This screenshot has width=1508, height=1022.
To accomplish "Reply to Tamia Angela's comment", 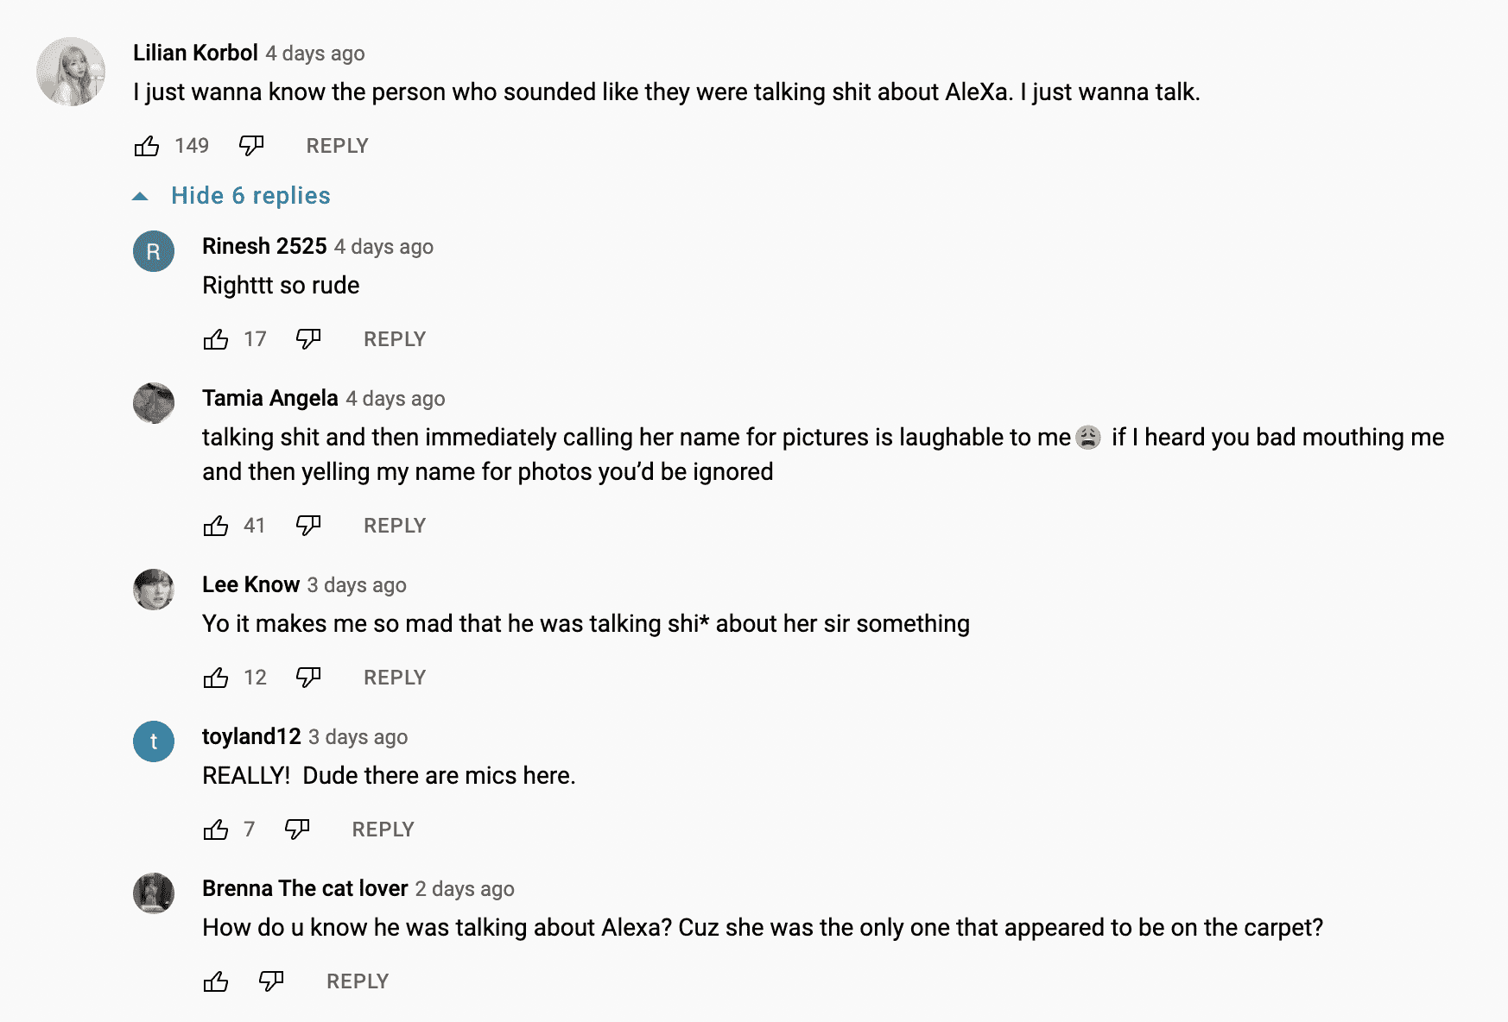I will pyautogui.click(x=395, y=526).
